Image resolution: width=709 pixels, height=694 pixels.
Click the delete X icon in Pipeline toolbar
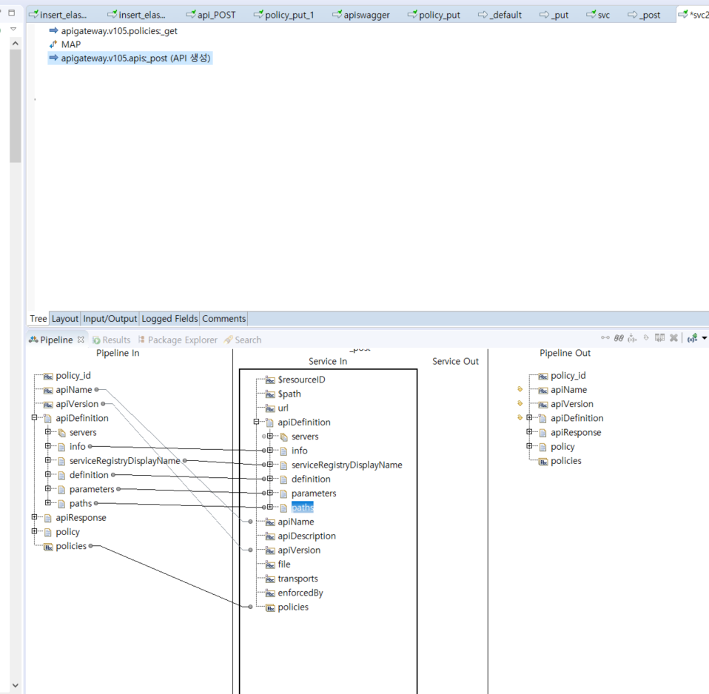tap(673, 338)
